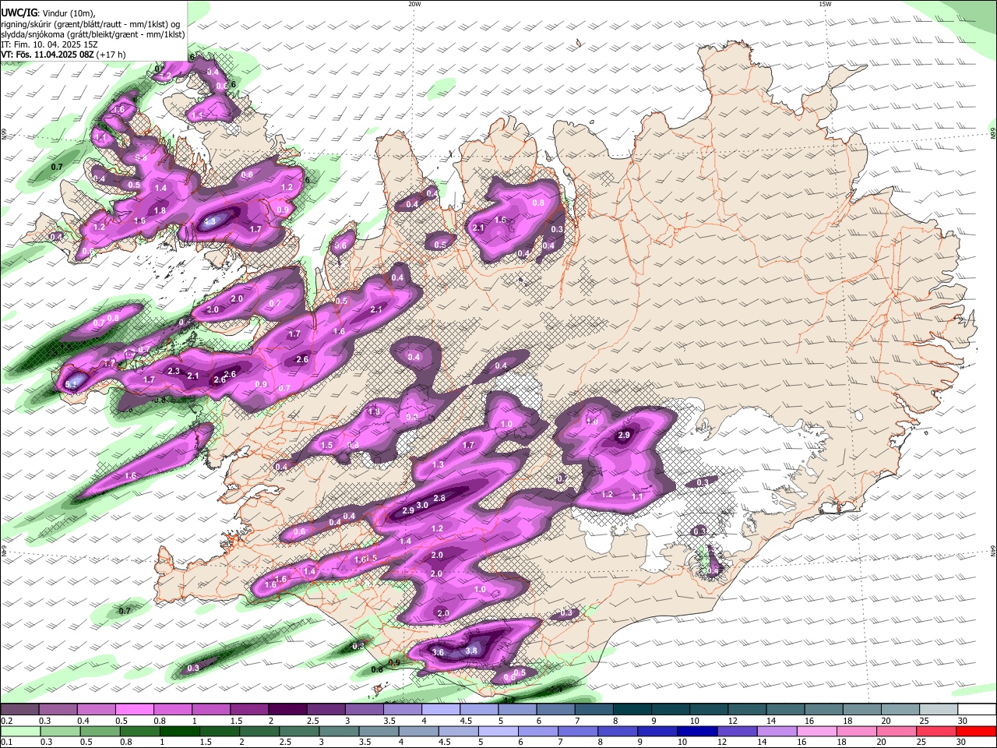Screen dimensions: 997x748
Task: Click the '2.8' precipitation value on the map
Action: (439, 498)
